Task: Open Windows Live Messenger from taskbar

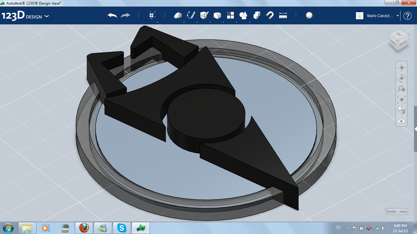Action: coord(103,228)
